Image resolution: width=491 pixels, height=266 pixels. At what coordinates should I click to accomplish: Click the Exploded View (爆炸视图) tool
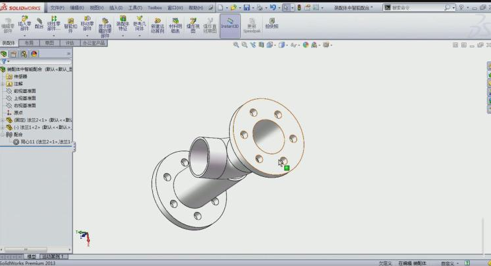(193, 26)
